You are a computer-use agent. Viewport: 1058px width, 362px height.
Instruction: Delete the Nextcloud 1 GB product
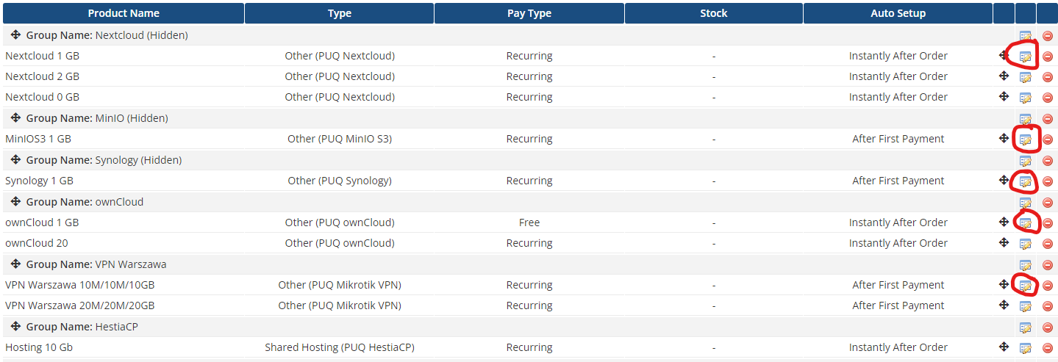pos(1048,57)
